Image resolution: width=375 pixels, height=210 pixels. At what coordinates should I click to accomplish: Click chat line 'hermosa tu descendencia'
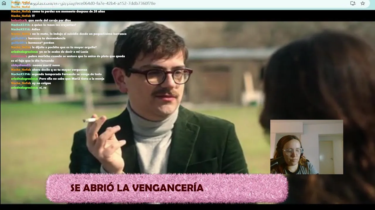pyautogui.click(x=47, y=38)
